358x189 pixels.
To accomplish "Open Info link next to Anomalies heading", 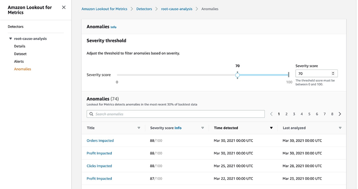I will coord(113,27).
